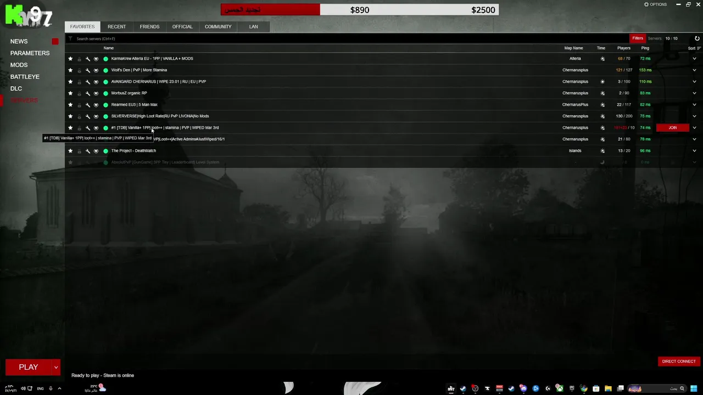Expand AVANGARD CHERNARUS server details chevron
This screenshot has width=703, height=395.
click(x=694, y=82)
